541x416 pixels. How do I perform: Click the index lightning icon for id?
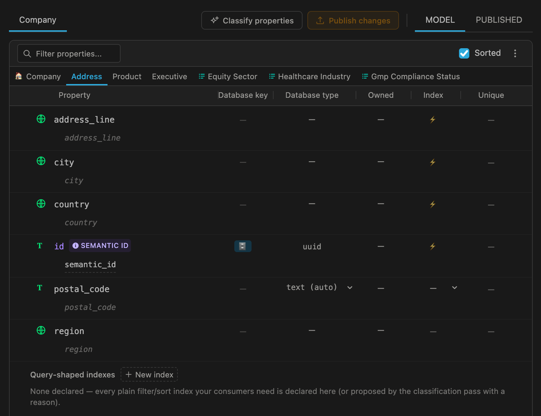click(x=433, y=246)
